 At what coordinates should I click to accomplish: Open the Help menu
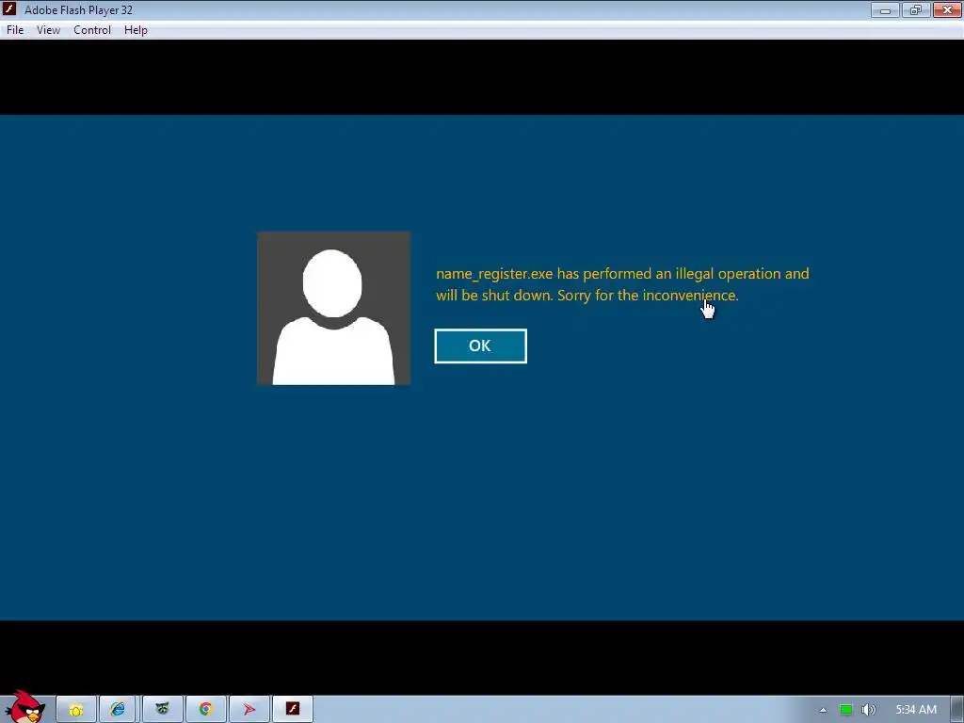136,30
